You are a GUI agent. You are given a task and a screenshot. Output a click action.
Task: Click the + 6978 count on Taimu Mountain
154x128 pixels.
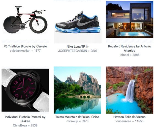(x=84, y=121)
